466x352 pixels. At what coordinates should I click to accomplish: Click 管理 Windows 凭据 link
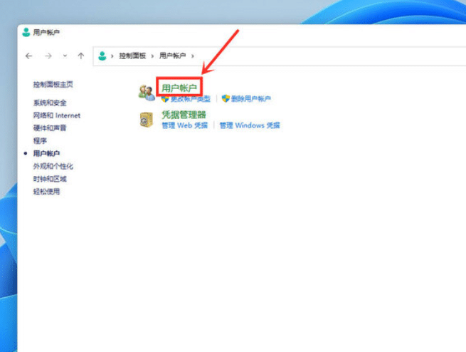[250, 125]
